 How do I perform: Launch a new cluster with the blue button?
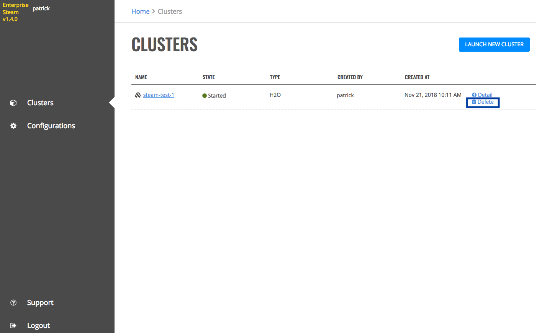[x=494, y=44]
